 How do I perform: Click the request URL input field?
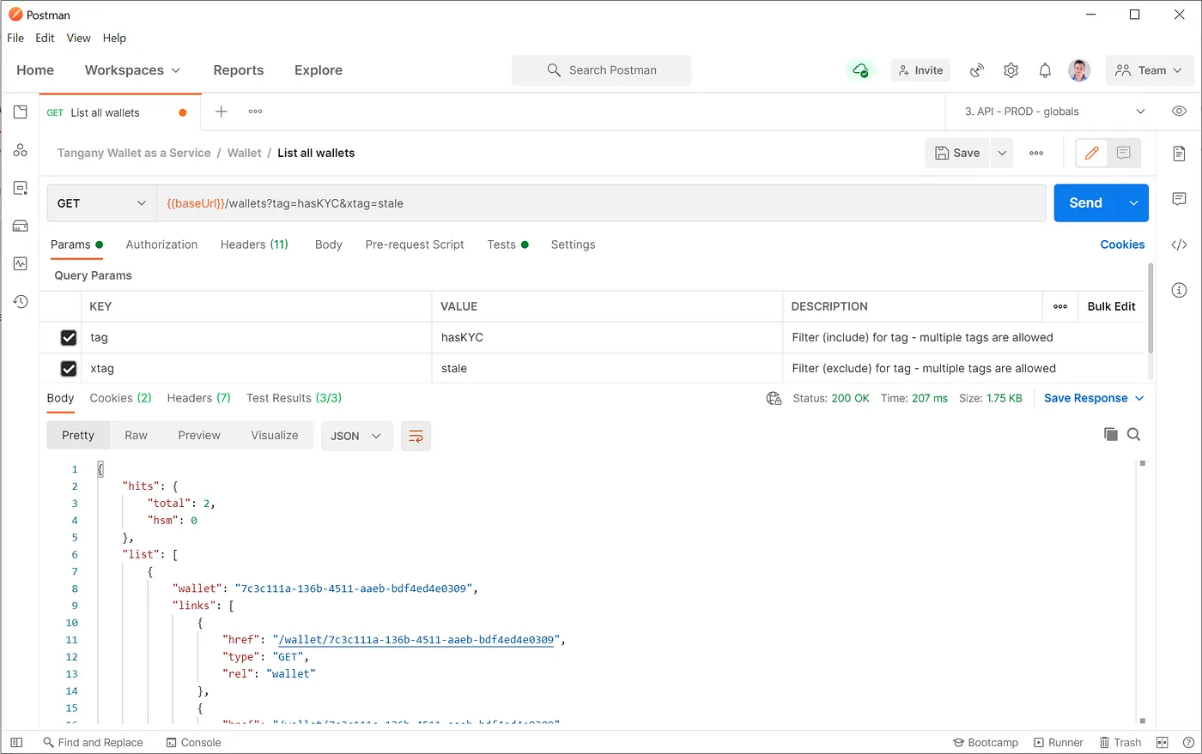(601, 203)
